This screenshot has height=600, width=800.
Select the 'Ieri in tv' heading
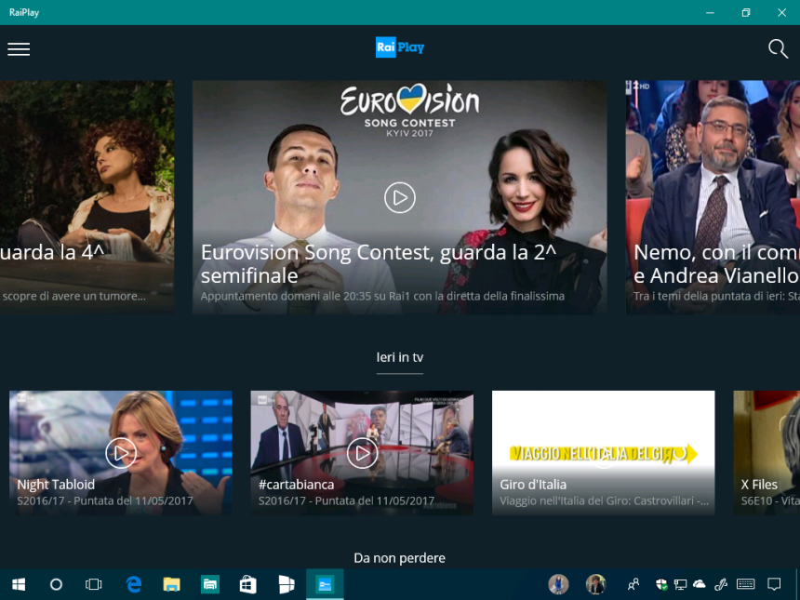(399, 357)
